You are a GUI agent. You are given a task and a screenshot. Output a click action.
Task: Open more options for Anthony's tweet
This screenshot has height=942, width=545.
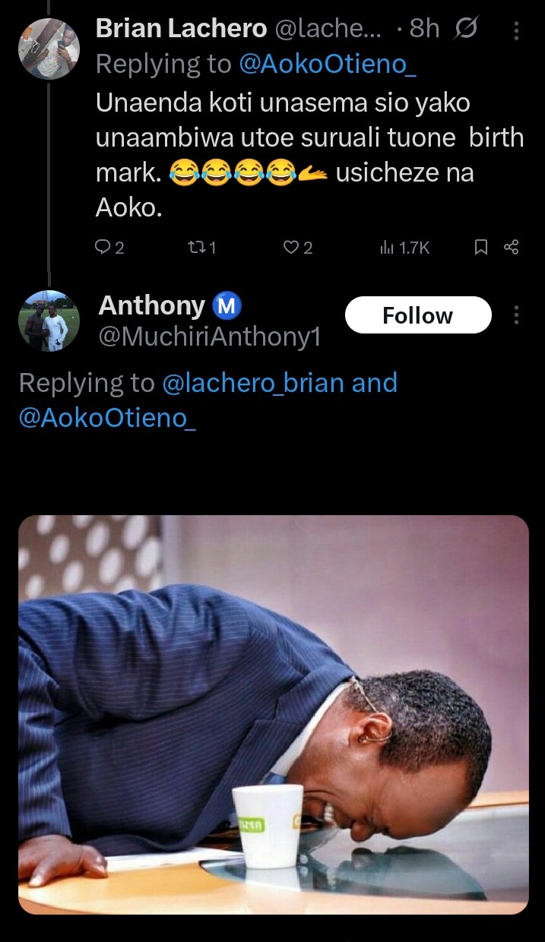(517, 315)
